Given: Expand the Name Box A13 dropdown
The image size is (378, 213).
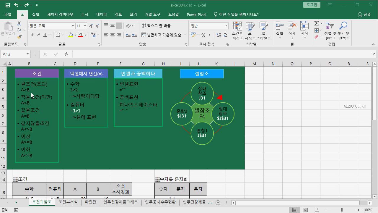Looking at the screenshot, I should click(x=27, y=54).
